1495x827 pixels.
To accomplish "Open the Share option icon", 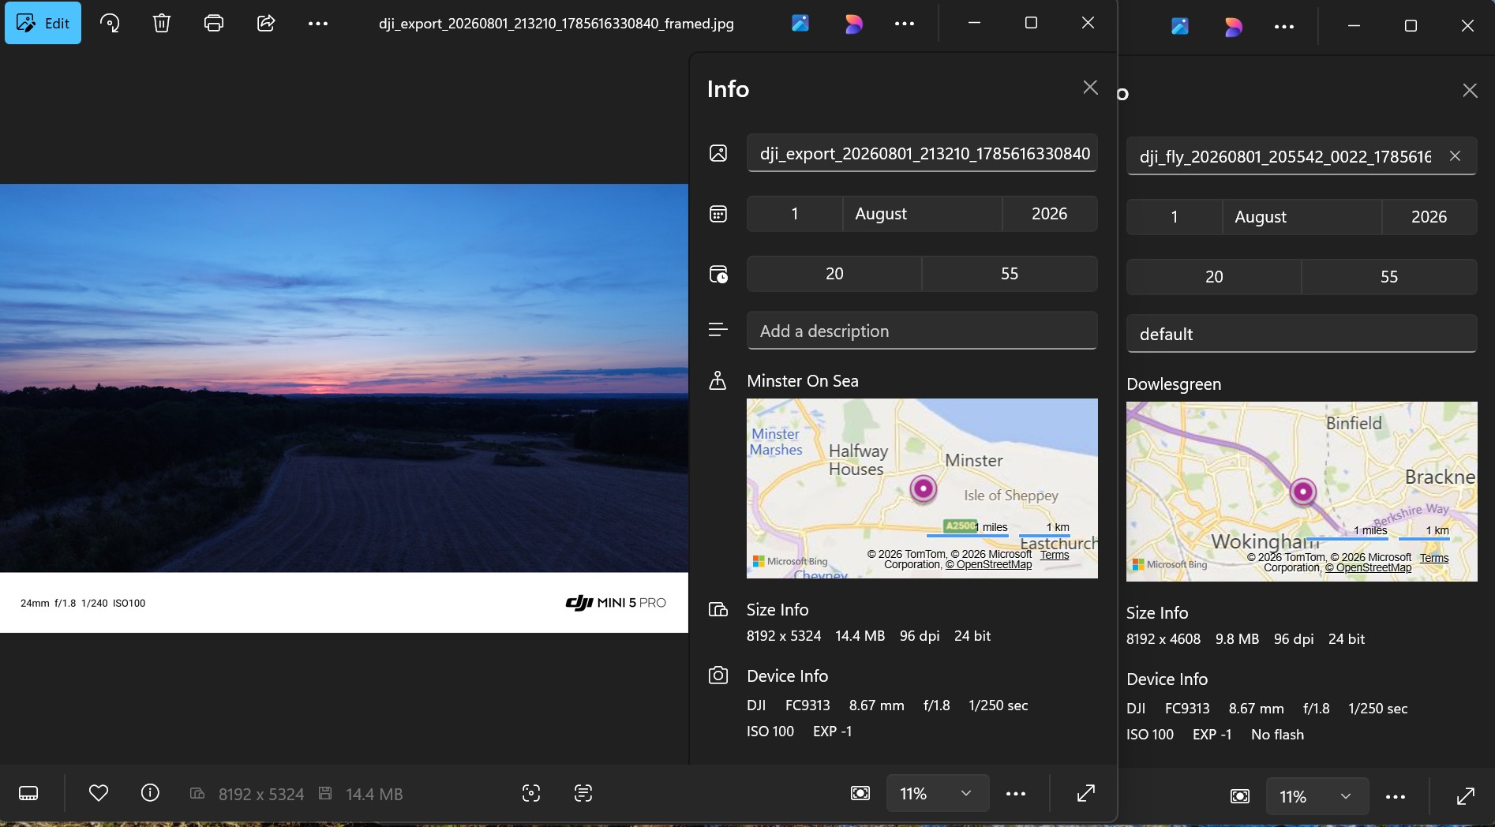I will (266, 23).
